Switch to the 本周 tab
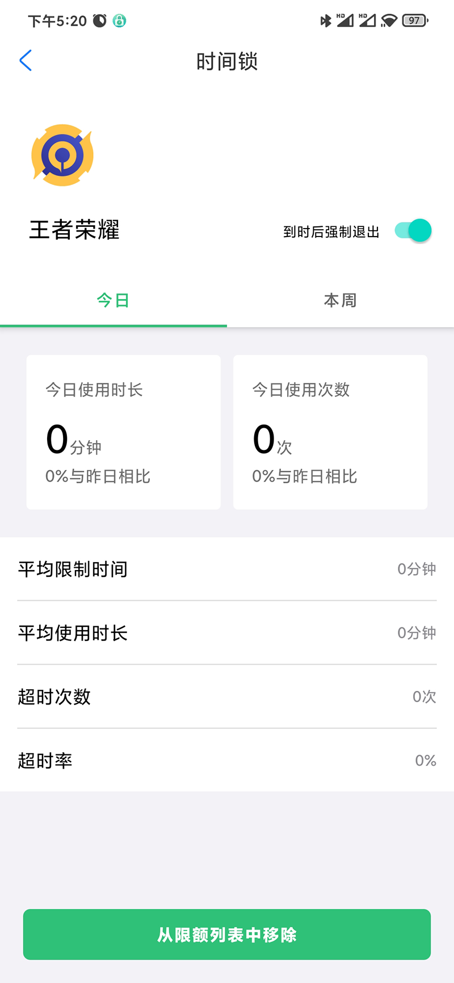This screenshot has width=454, height=983. click(x=340, y=300)
